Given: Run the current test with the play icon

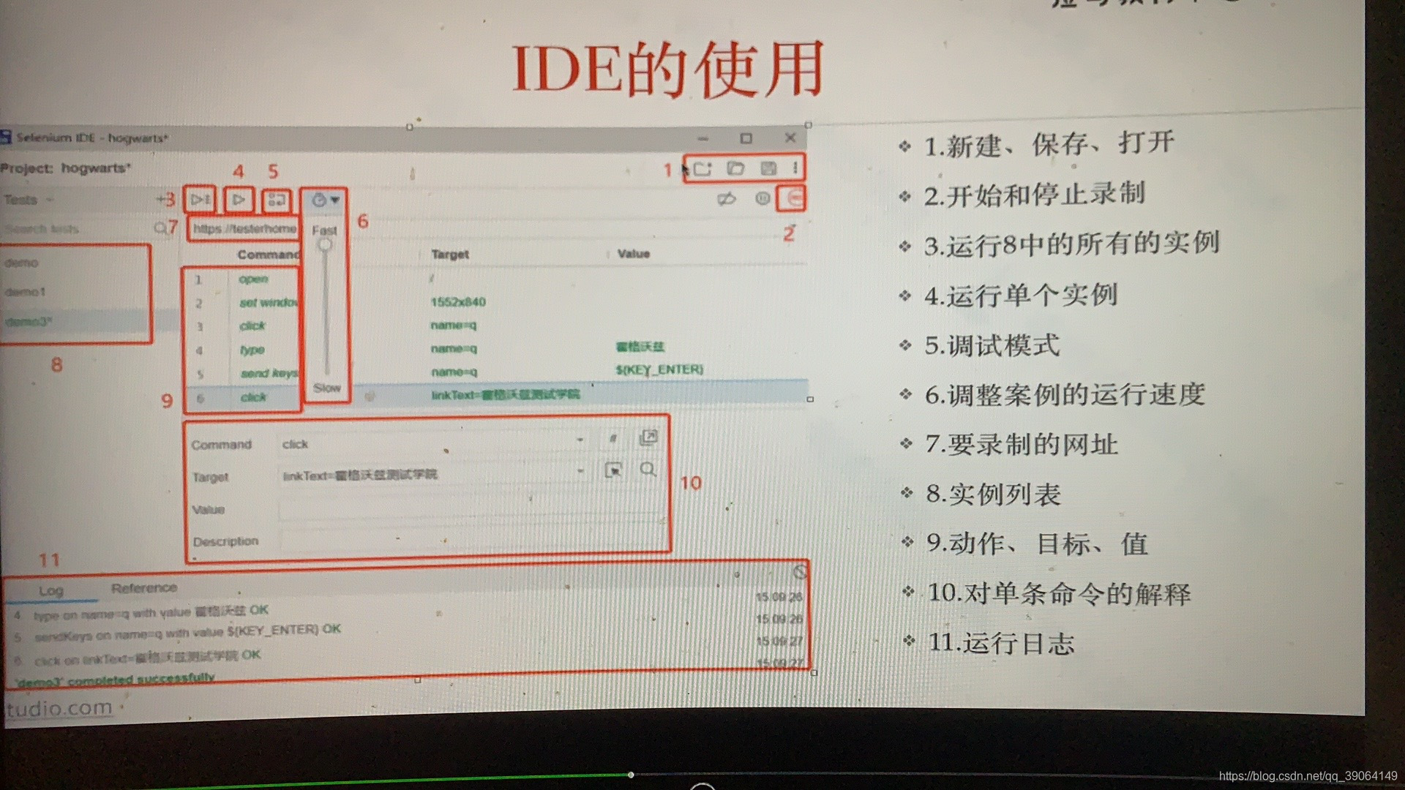Looking at the screenshot, I should [239, 199].
